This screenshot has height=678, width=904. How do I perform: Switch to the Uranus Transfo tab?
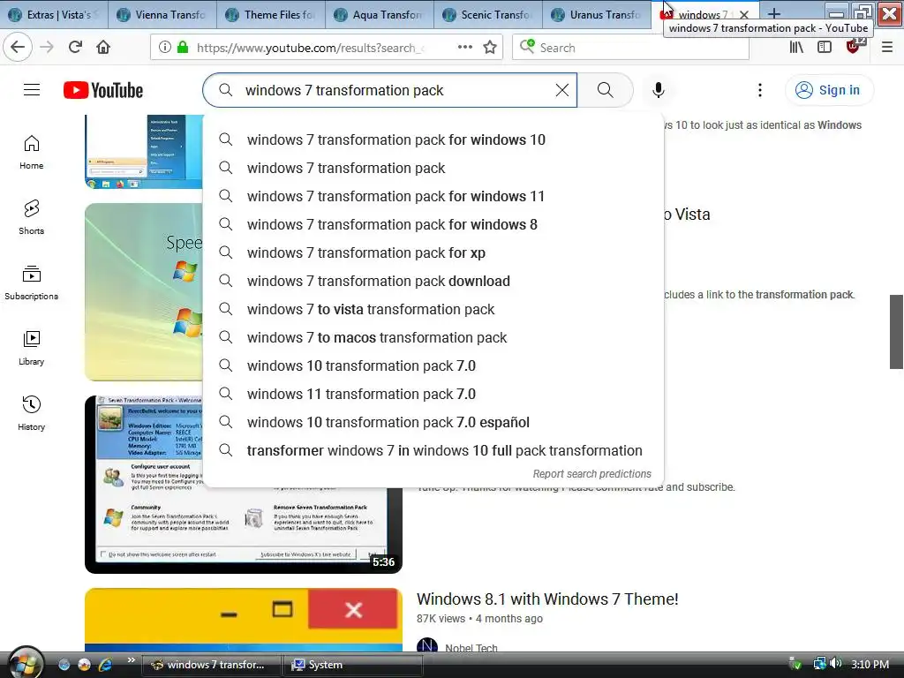[x=597, y=14]
